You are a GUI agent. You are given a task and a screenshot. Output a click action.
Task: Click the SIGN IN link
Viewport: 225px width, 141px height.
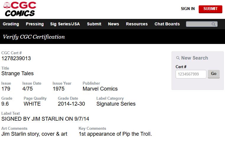(188, 9)
